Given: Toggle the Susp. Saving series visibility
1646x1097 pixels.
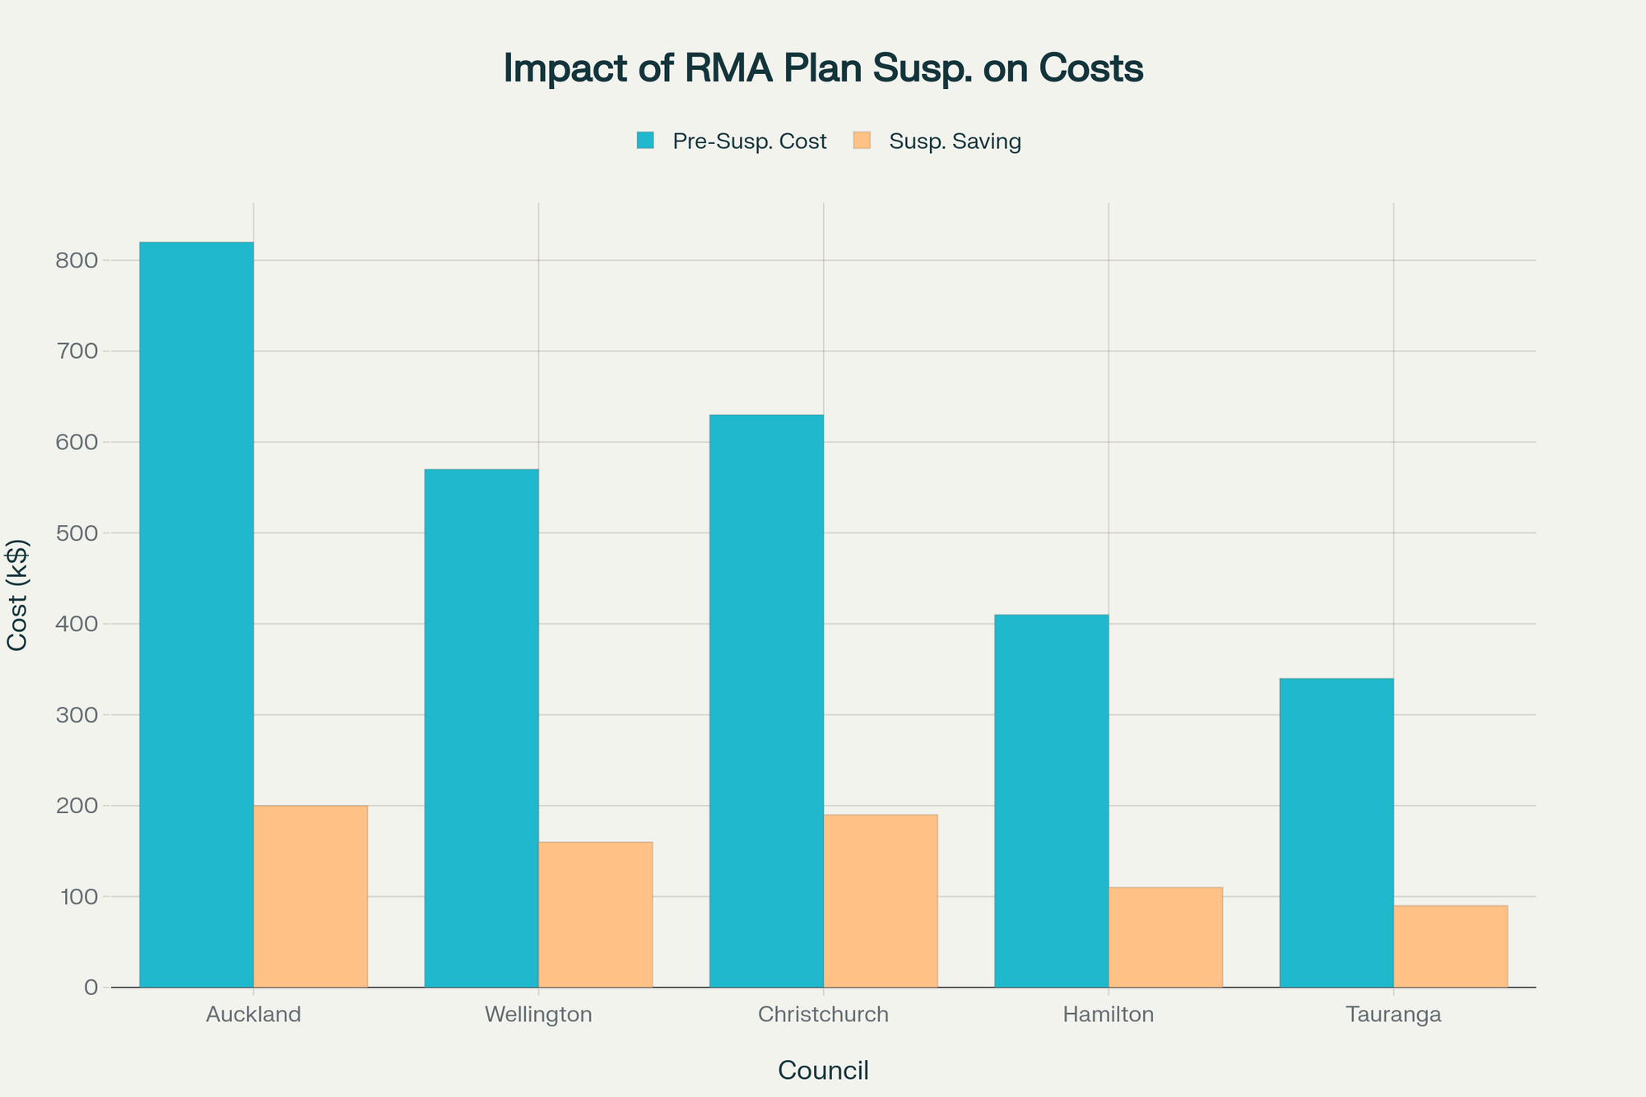Looking at the screenshot, I should point(955,141).
